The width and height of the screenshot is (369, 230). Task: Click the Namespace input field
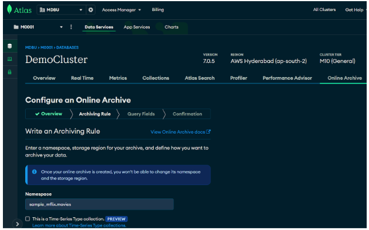[99, 204]
